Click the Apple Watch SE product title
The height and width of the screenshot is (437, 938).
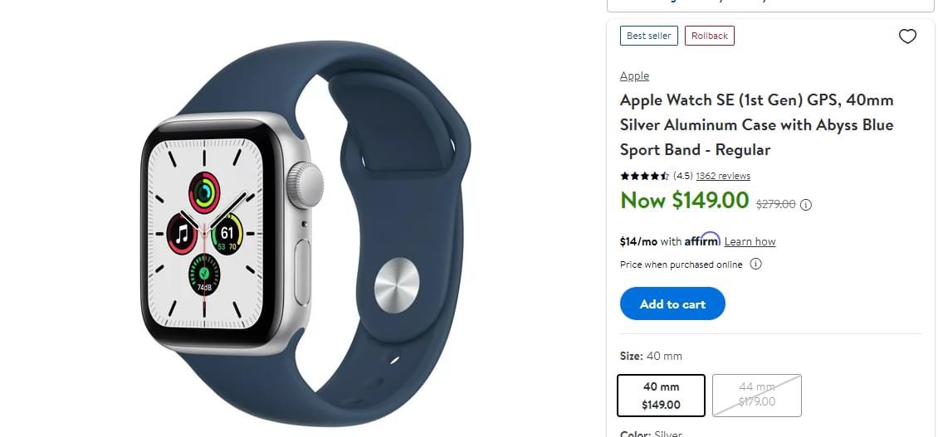click(757, 124)
